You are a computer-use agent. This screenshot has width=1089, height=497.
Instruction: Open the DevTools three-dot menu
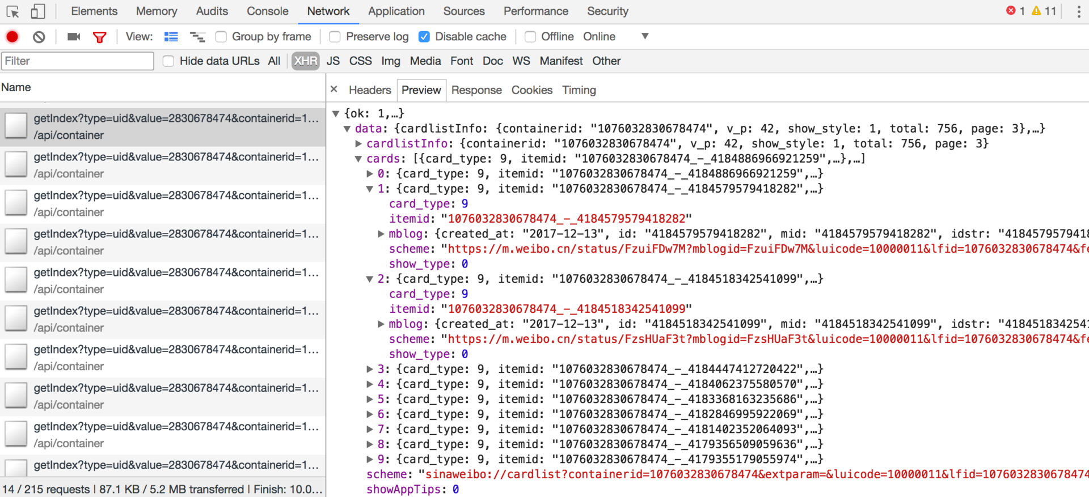point(1078,11)
